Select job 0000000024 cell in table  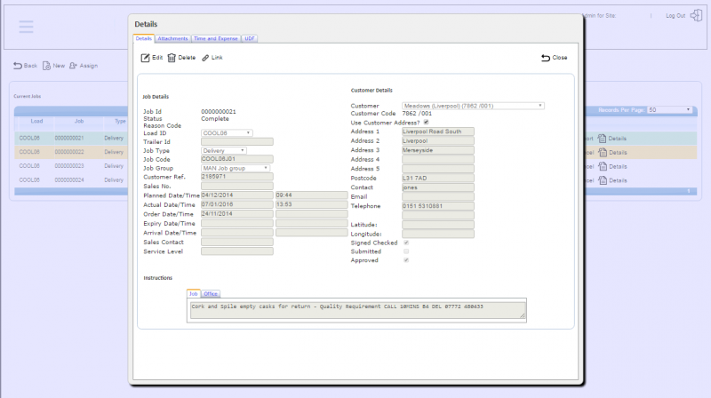tap(69, 180)
